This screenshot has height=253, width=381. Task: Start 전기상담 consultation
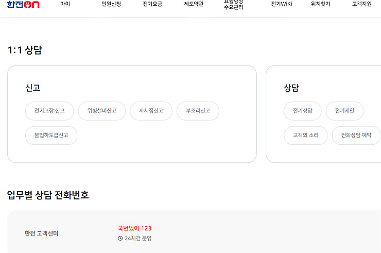click(303, 111)
